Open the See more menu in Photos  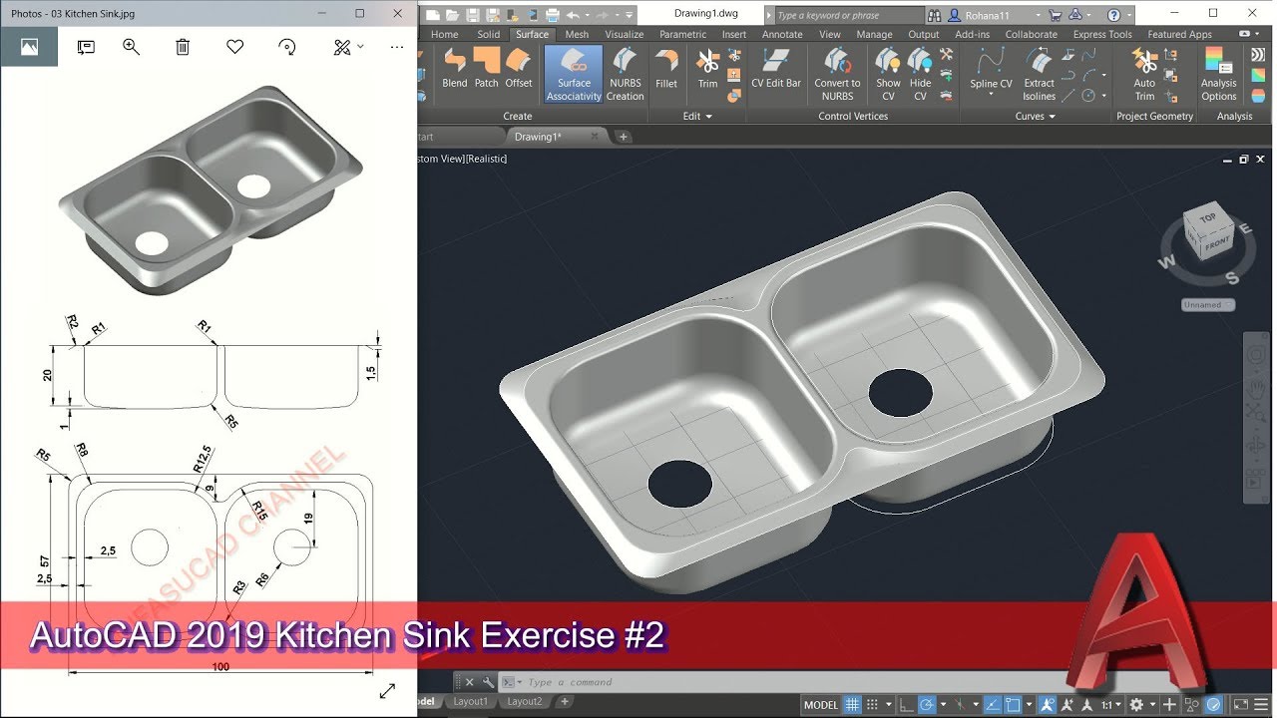coord(397,47)
